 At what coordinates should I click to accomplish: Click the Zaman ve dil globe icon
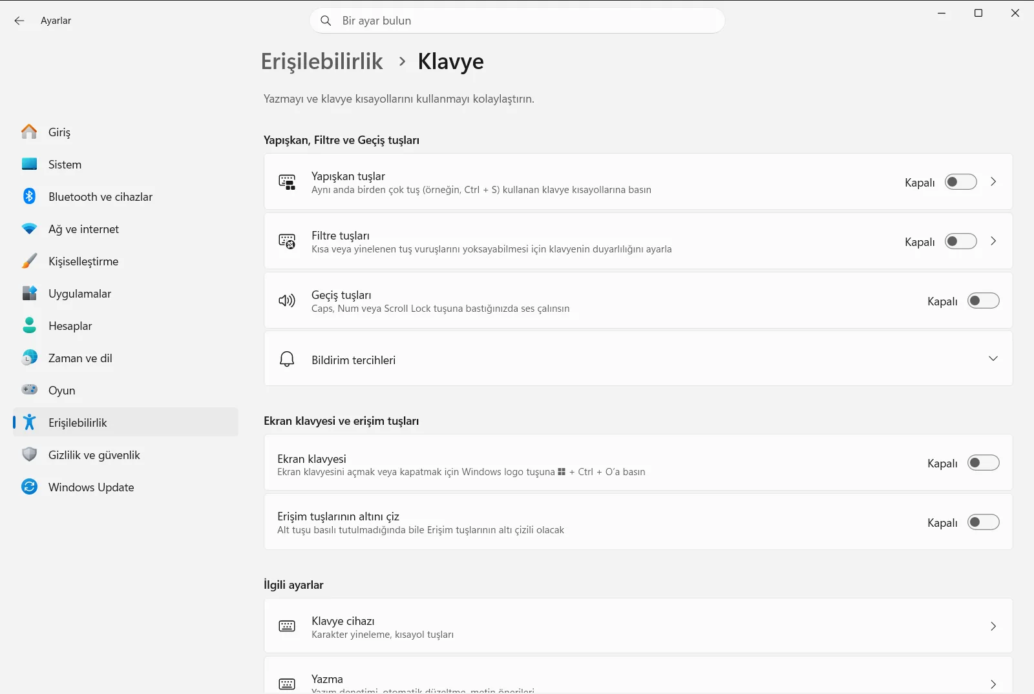tap(29, 358)
